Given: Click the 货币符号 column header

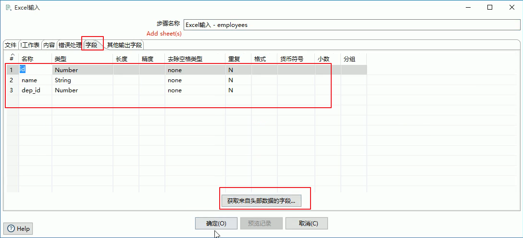Looking at the screenshot, I should (296, 59).
